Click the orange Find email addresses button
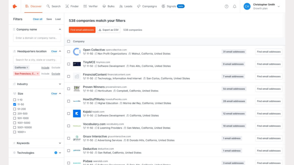 click(x=82, y=30)
